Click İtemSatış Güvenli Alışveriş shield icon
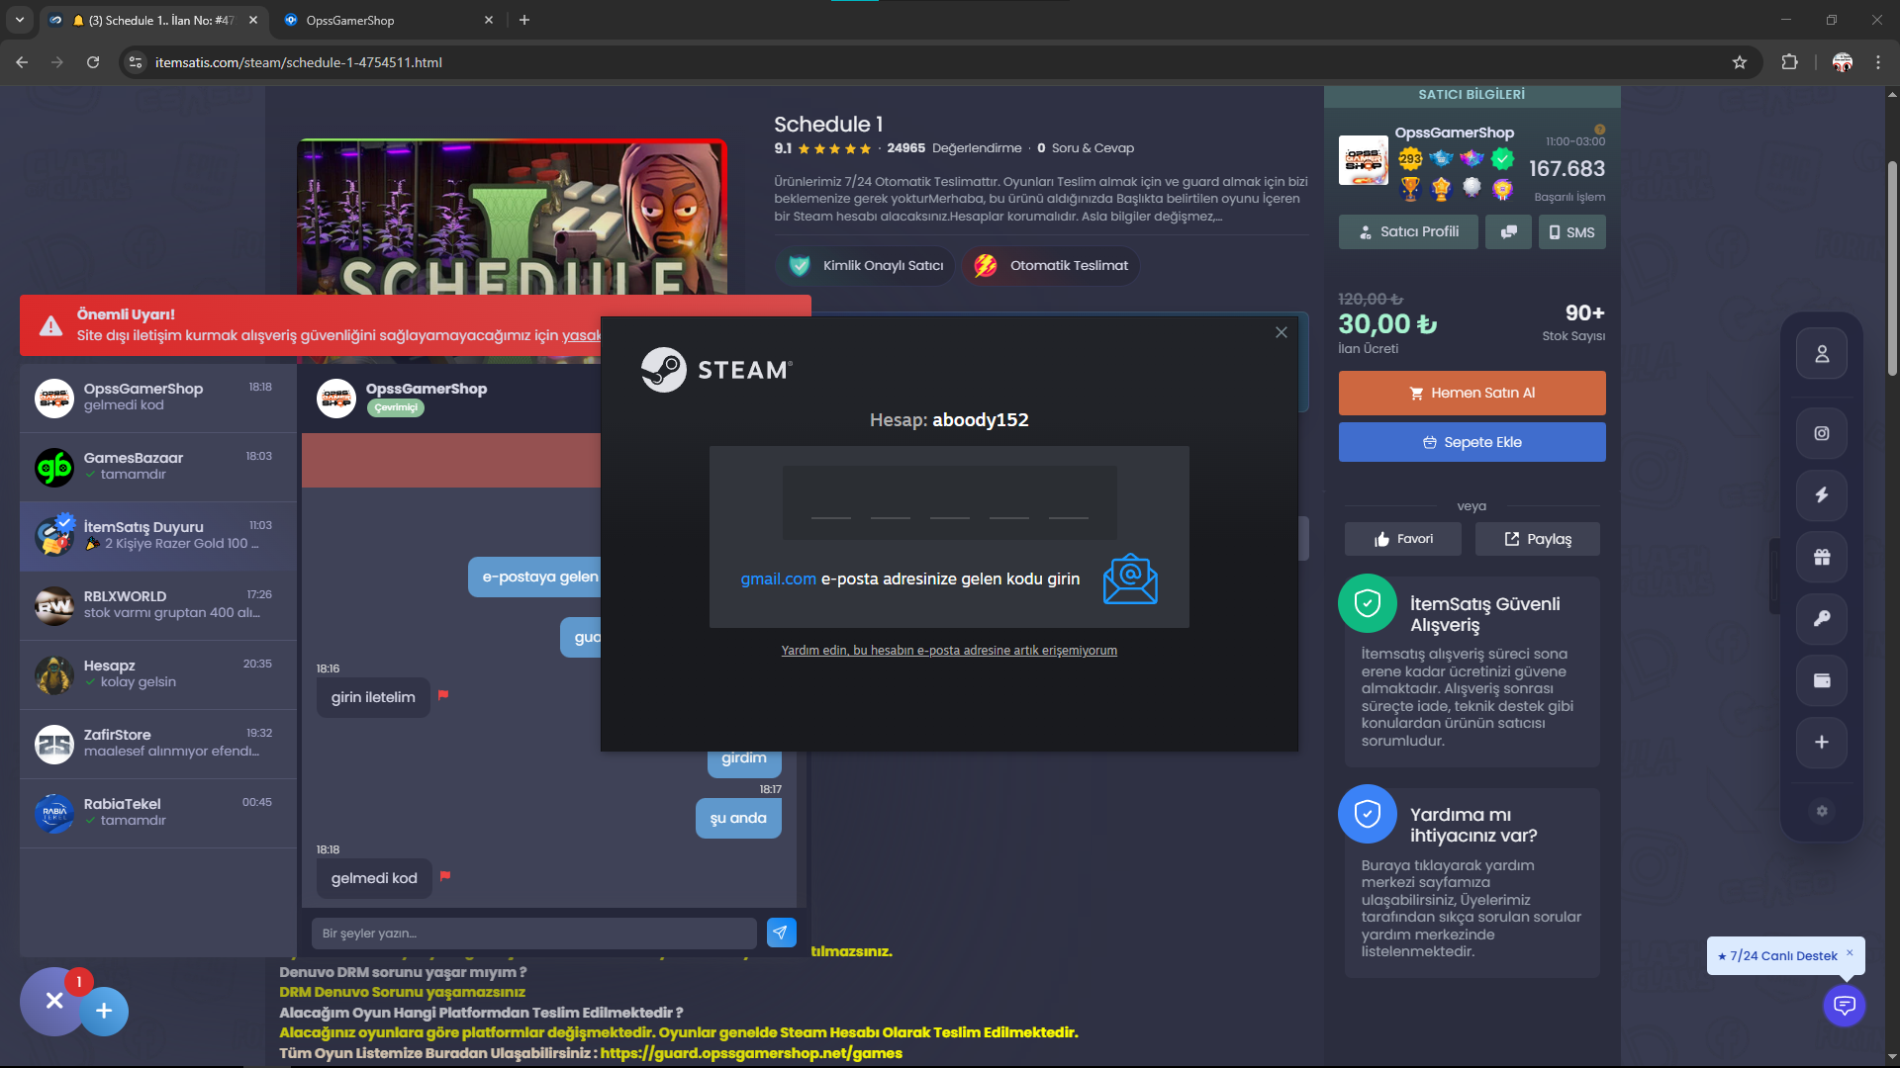 1368,603
